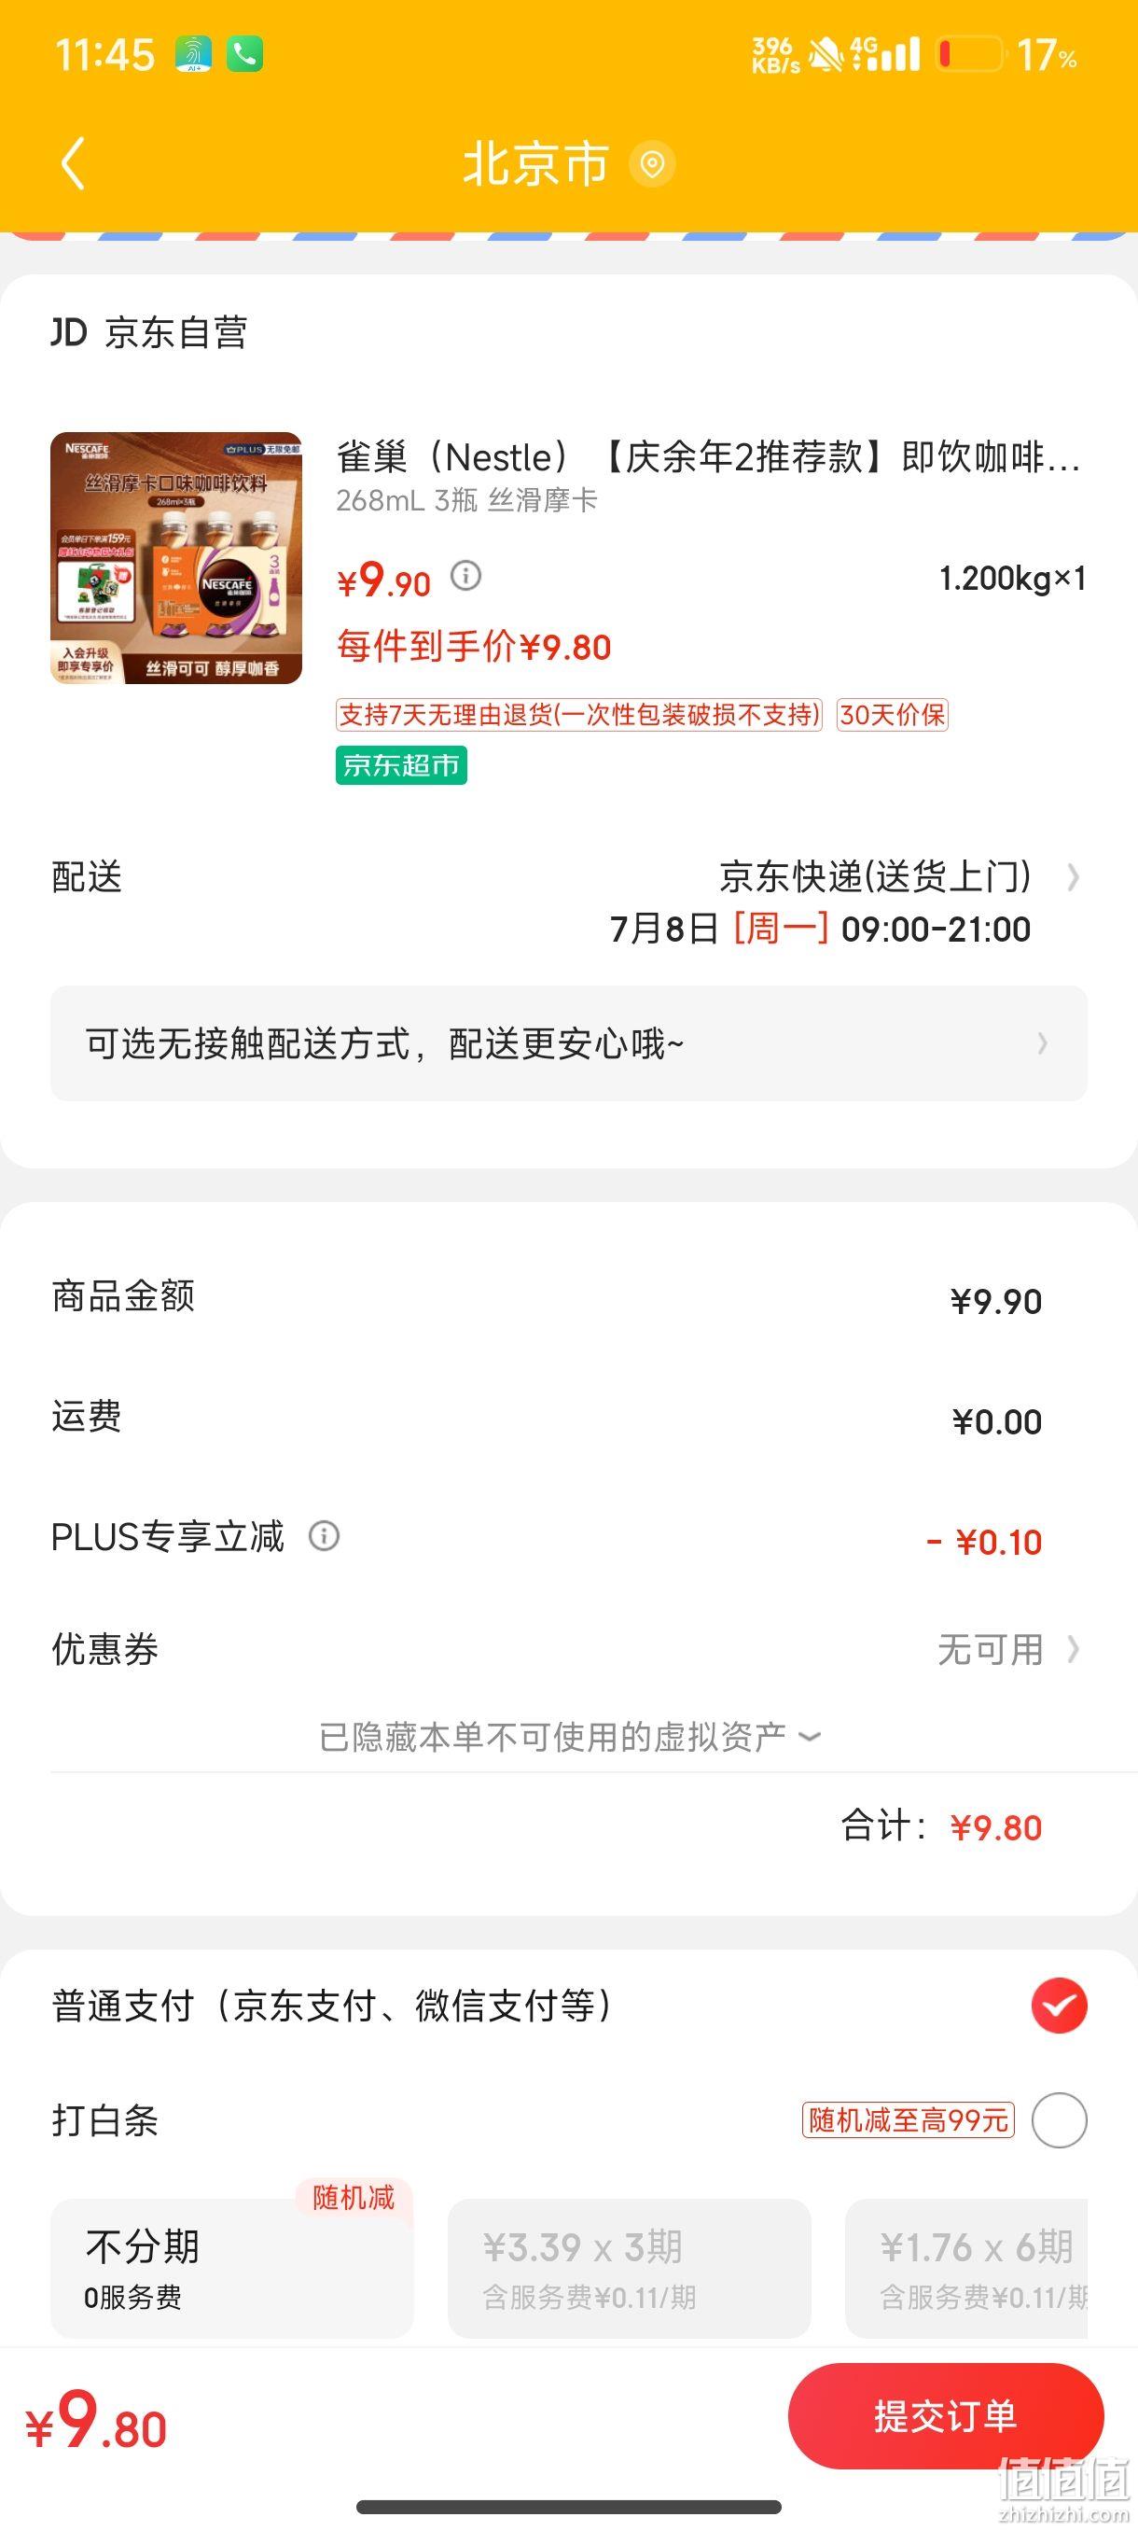Select the 打白条 payment radio button
The height and width of the screenshot is (2531, 1138).
click(1059, 2120)
